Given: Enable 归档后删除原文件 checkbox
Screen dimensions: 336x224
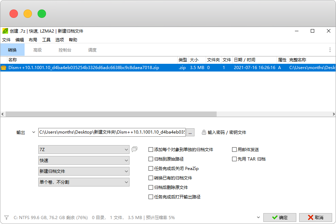Looking at the screenshot, I should [151, 187].
